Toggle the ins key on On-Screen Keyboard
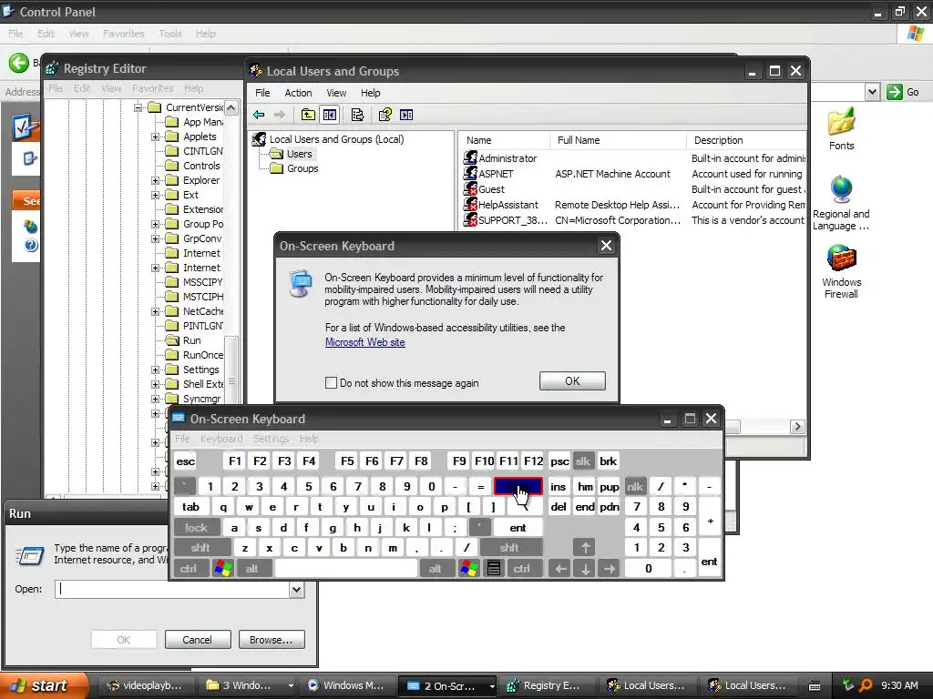 (559, 487)
